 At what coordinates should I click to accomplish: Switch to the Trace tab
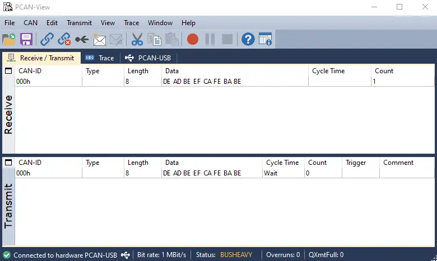tap(100, 58)
